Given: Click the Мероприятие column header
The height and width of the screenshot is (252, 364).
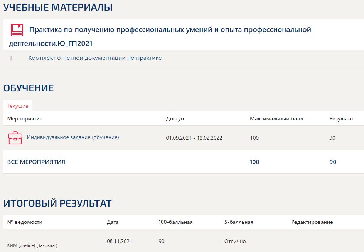Looking at the screenshot, I should tap(25, 118).
